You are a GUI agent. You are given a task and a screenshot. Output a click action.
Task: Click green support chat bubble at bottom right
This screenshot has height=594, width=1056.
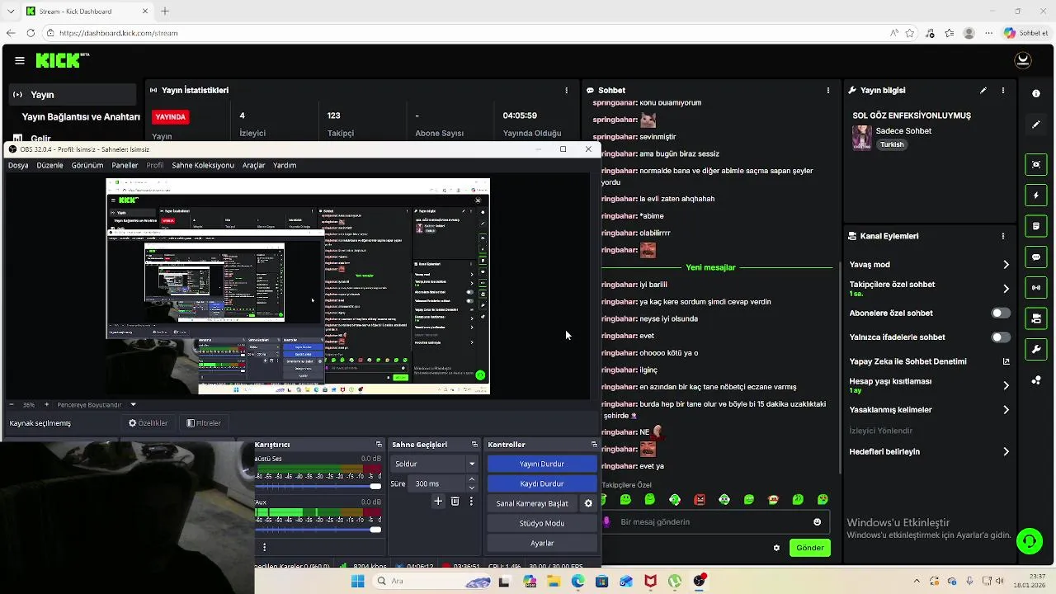pos(1029,541)
